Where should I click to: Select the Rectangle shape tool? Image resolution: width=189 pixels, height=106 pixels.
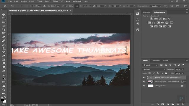pyautogui.click(x=4, y=82)
